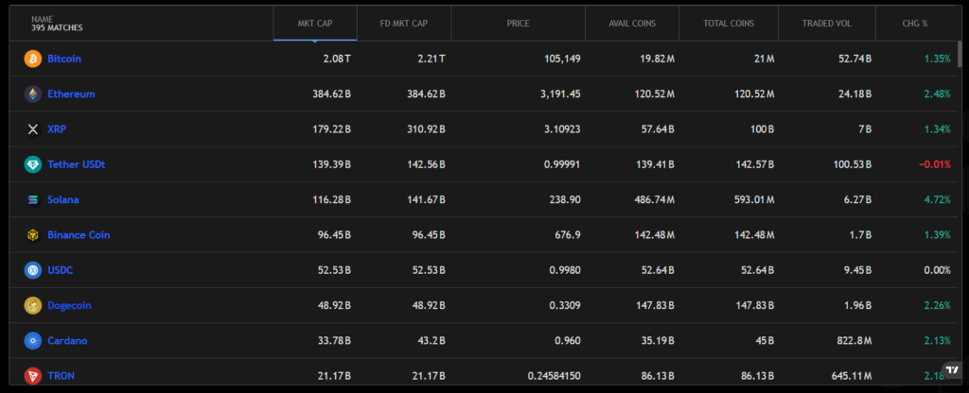This screenshot has height=393, width=969.
Task: Sort by the TOTAL COINS column header
Action: coord(729,24)
